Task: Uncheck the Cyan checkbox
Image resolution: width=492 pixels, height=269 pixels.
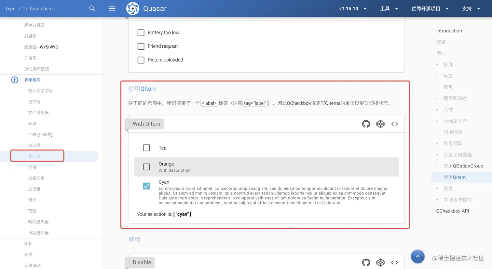Action: [x=146, y=186]
